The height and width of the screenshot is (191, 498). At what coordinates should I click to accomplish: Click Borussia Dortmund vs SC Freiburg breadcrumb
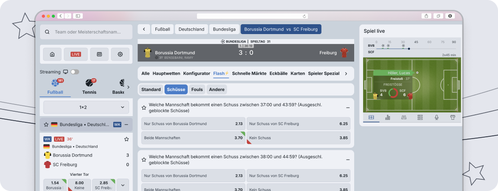point(281,29)
